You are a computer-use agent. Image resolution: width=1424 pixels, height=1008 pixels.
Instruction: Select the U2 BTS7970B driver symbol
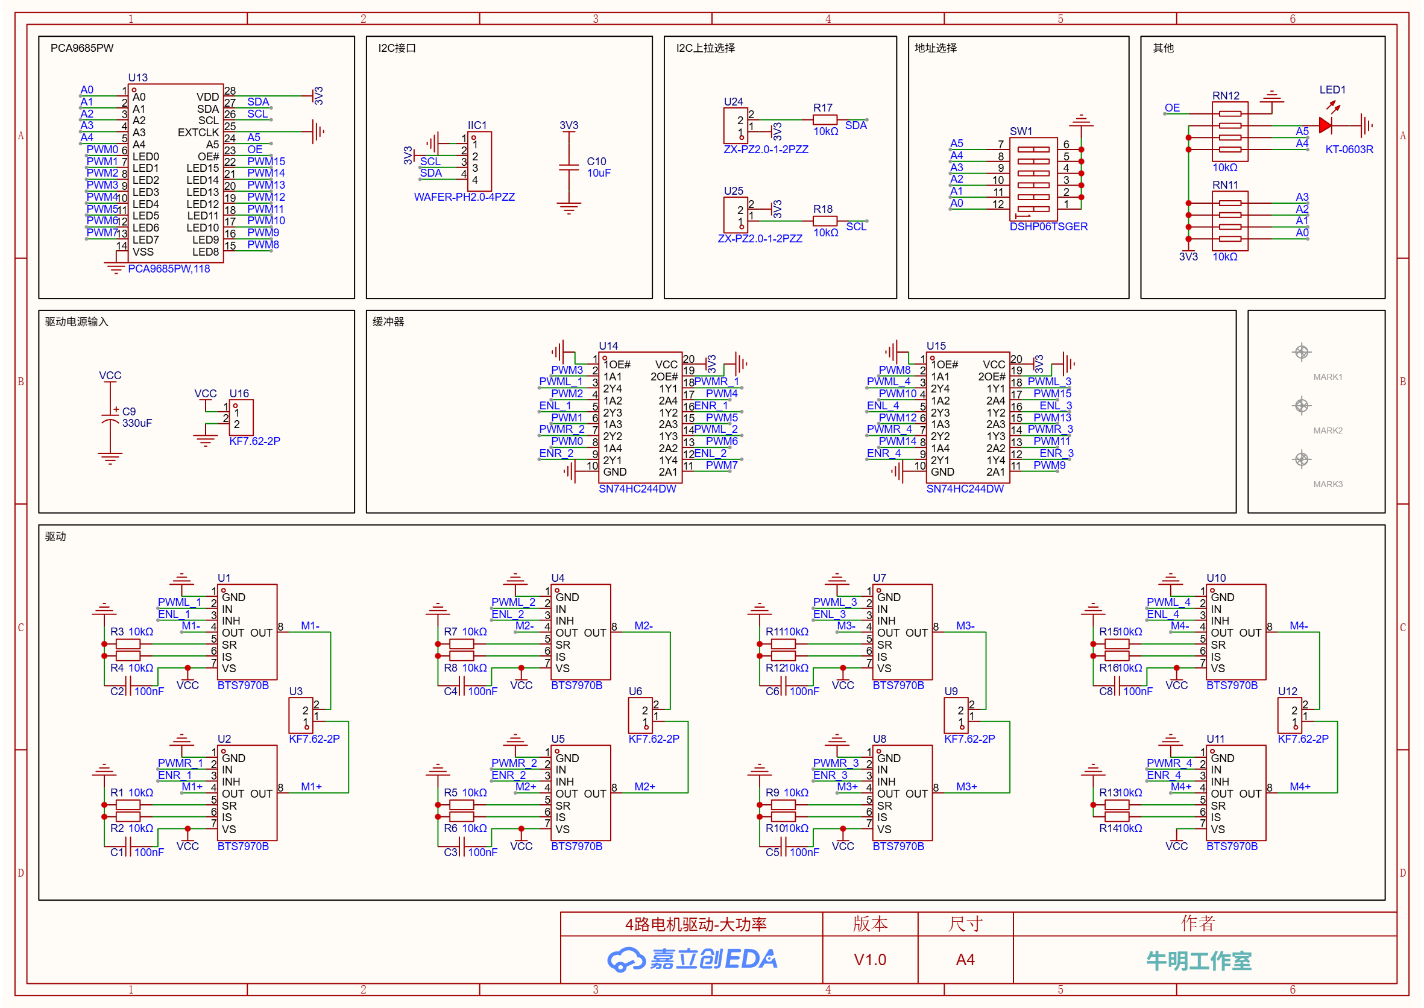click(x=247, y=793)
